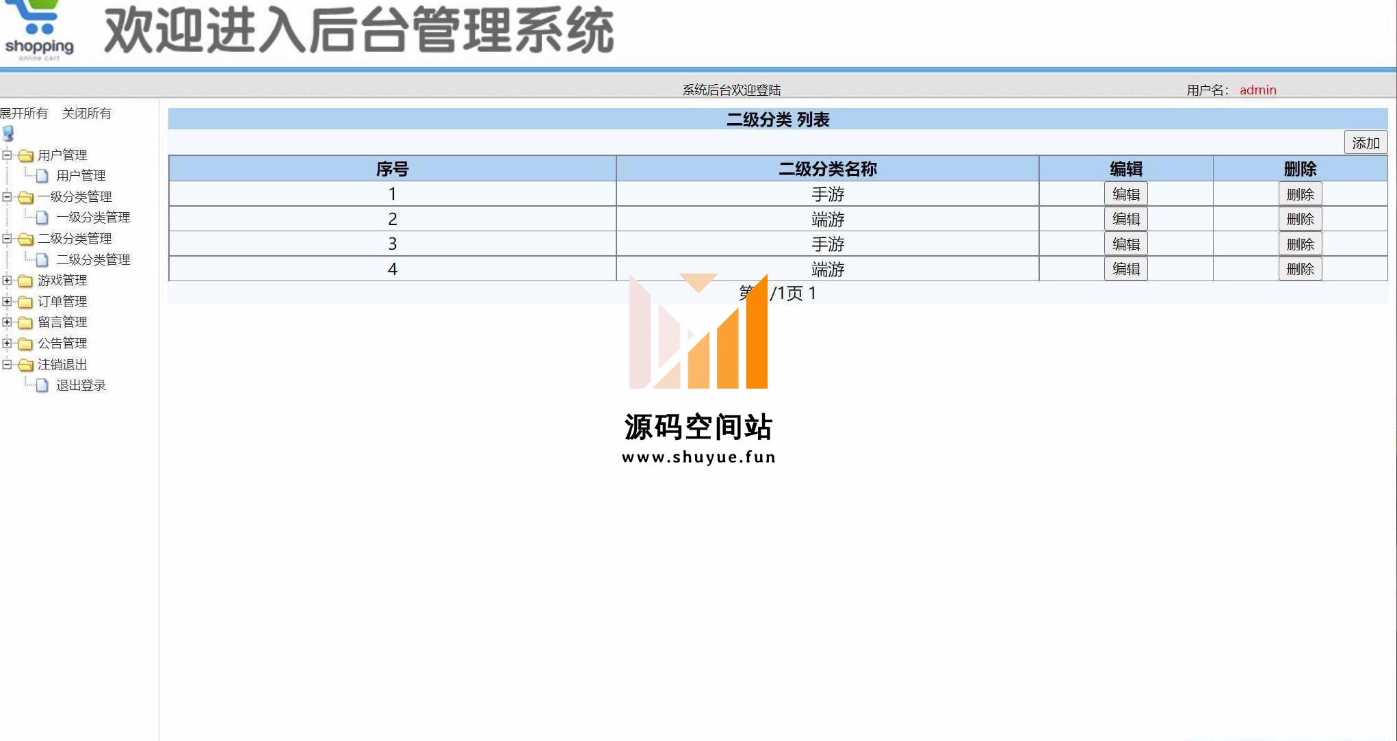Select the 订单管理 folder label
Screen dimensions: 1397x741
click(x=62, y=302)
